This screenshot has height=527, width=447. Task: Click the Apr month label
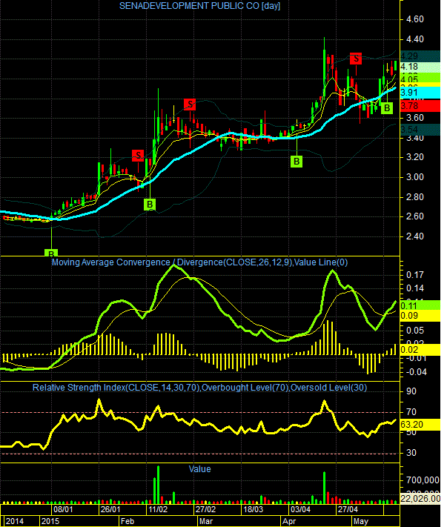click(x=289, y=521)
